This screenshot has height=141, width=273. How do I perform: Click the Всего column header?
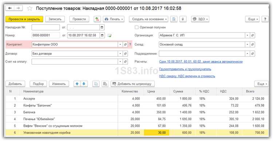coord(255,91)
